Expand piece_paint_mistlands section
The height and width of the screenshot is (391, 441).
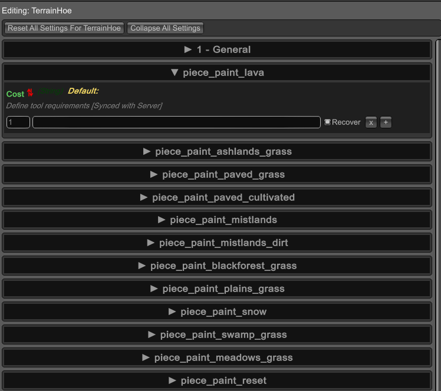click(217, 220)
